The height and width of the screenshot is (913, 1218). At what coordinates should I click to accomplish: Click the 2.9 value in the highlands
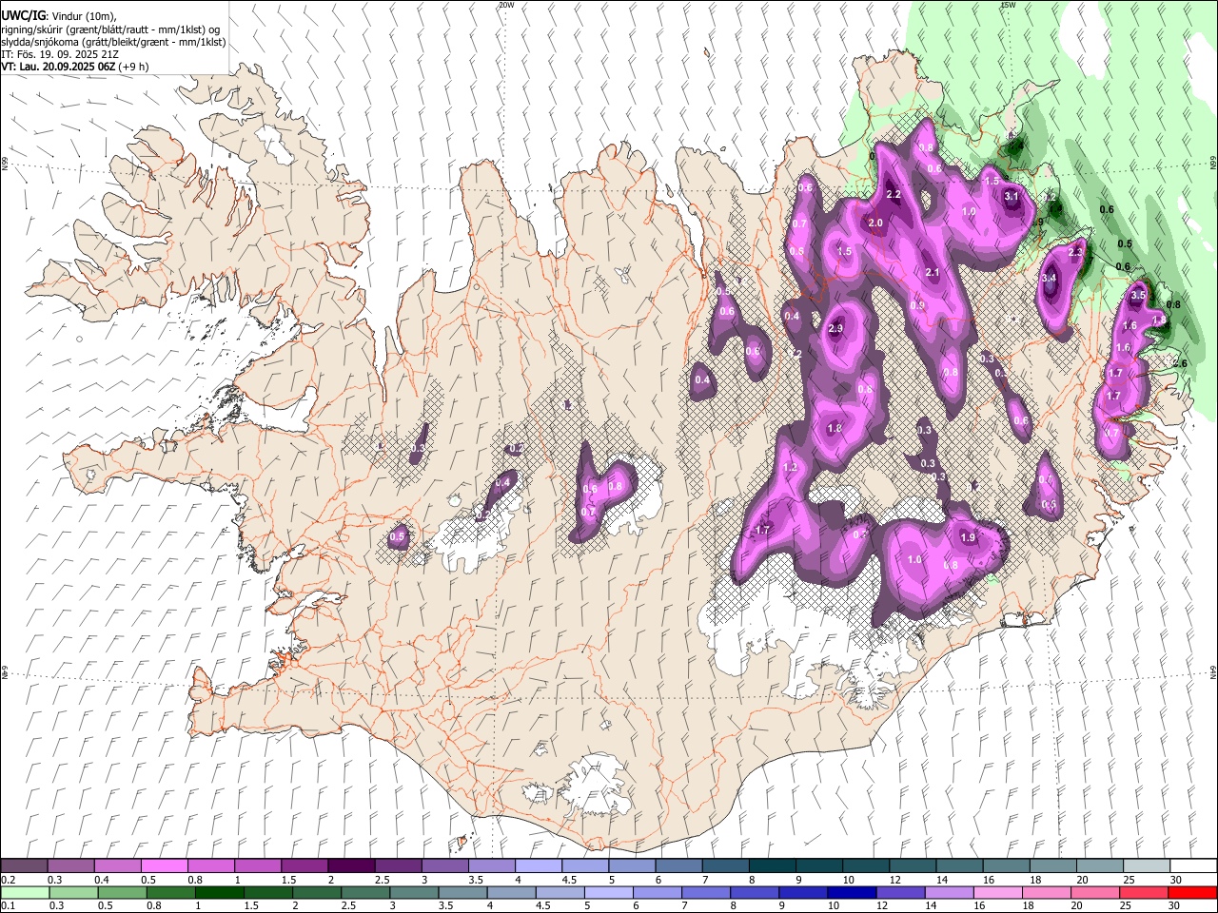coord(836,329)
